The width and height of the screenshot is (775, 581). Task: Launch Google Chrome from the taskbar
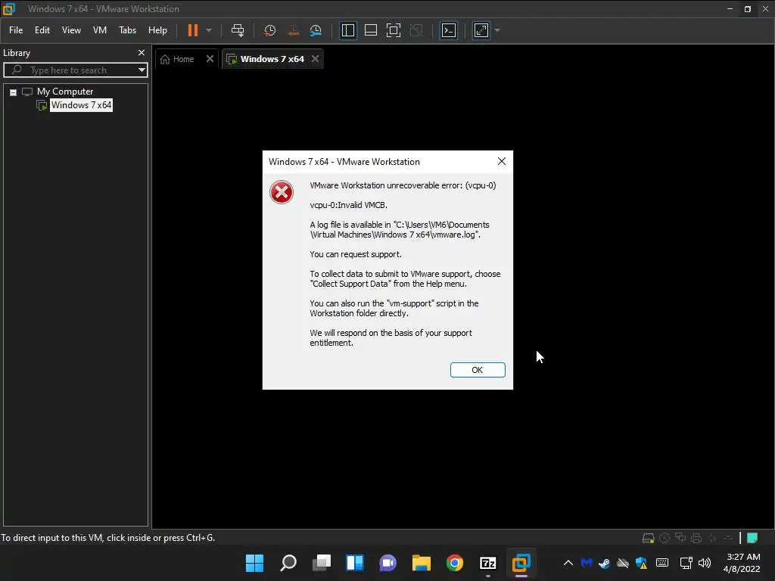[455, 563]
